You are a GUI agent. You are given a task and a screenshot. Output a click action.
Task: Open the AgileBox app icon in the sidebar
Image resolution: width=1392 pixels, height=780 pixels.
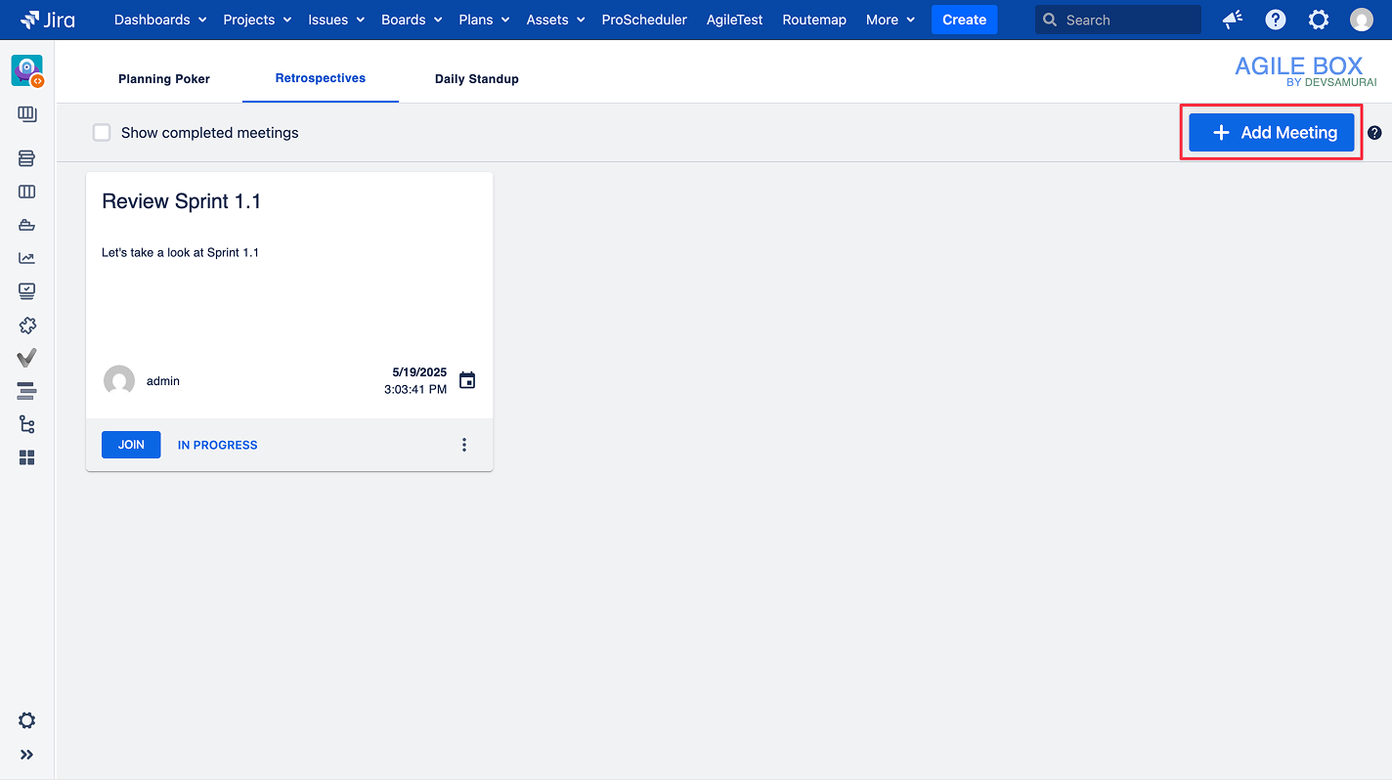pos(25,69)
